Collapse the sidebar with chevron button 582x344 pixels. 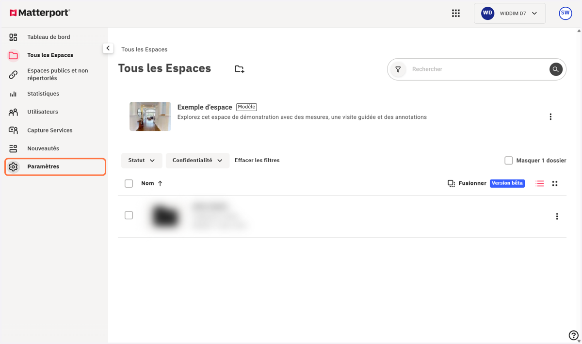108,48
